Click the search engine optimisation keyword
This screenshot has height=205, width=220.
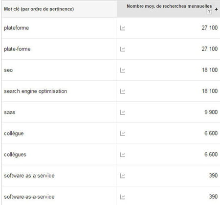point(36,91)
